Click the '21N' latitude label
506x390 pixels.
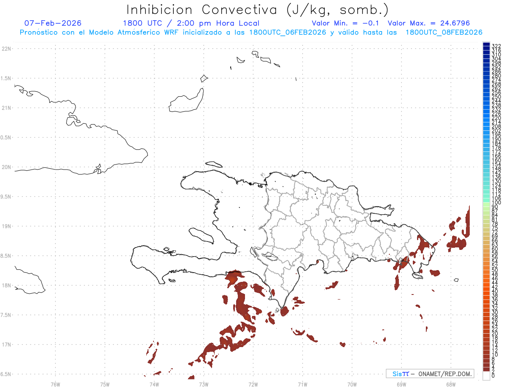tap(6, 108)
